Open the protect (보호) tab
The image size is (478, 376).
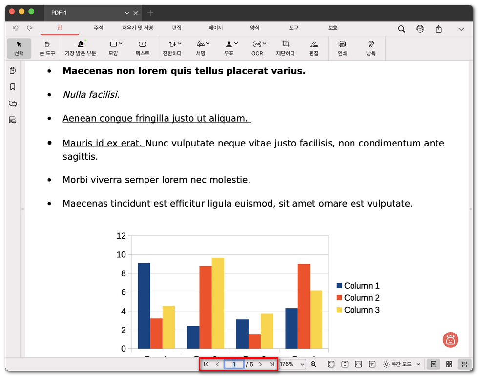[333, 28]
